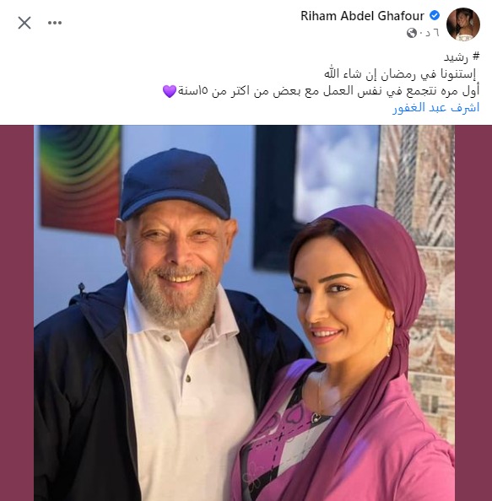Close the post viewer with the X icon

pyautogui.click(x=24, y=23)
